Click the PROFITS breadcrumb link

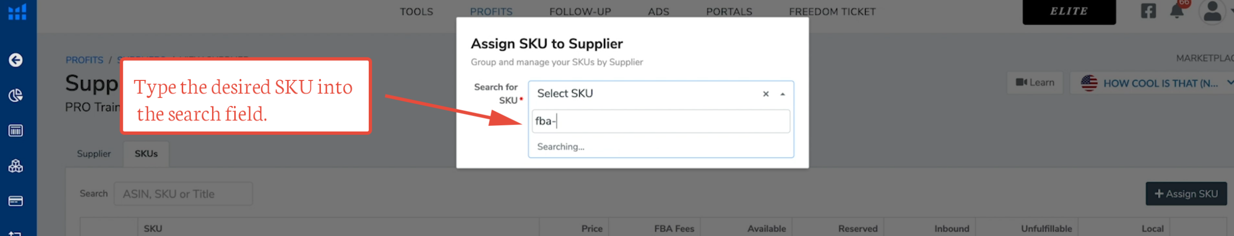coord(84,60)
